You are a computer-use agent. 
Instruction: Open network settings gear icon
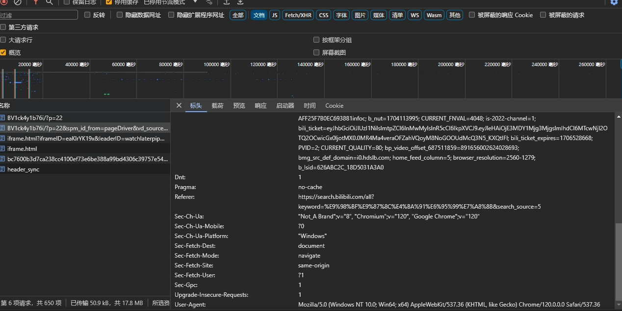click(614, 2)
